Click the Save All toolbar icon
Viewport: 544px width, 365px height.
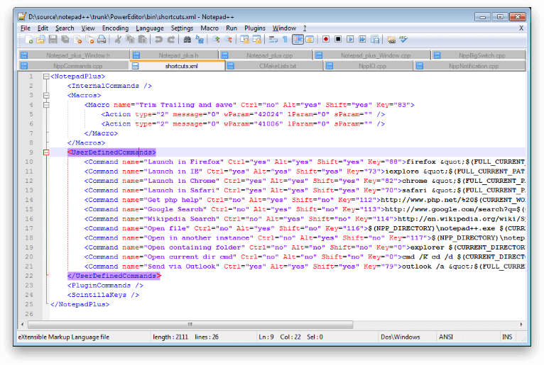pos(65,40)
